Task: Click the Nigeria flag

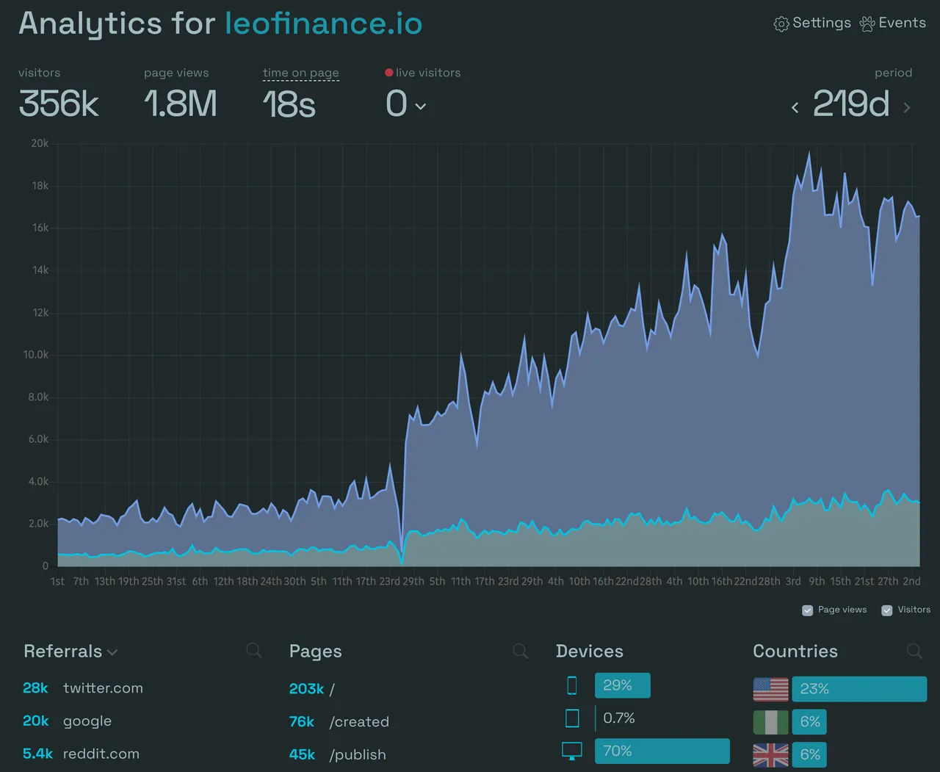Action: (770, 722)
